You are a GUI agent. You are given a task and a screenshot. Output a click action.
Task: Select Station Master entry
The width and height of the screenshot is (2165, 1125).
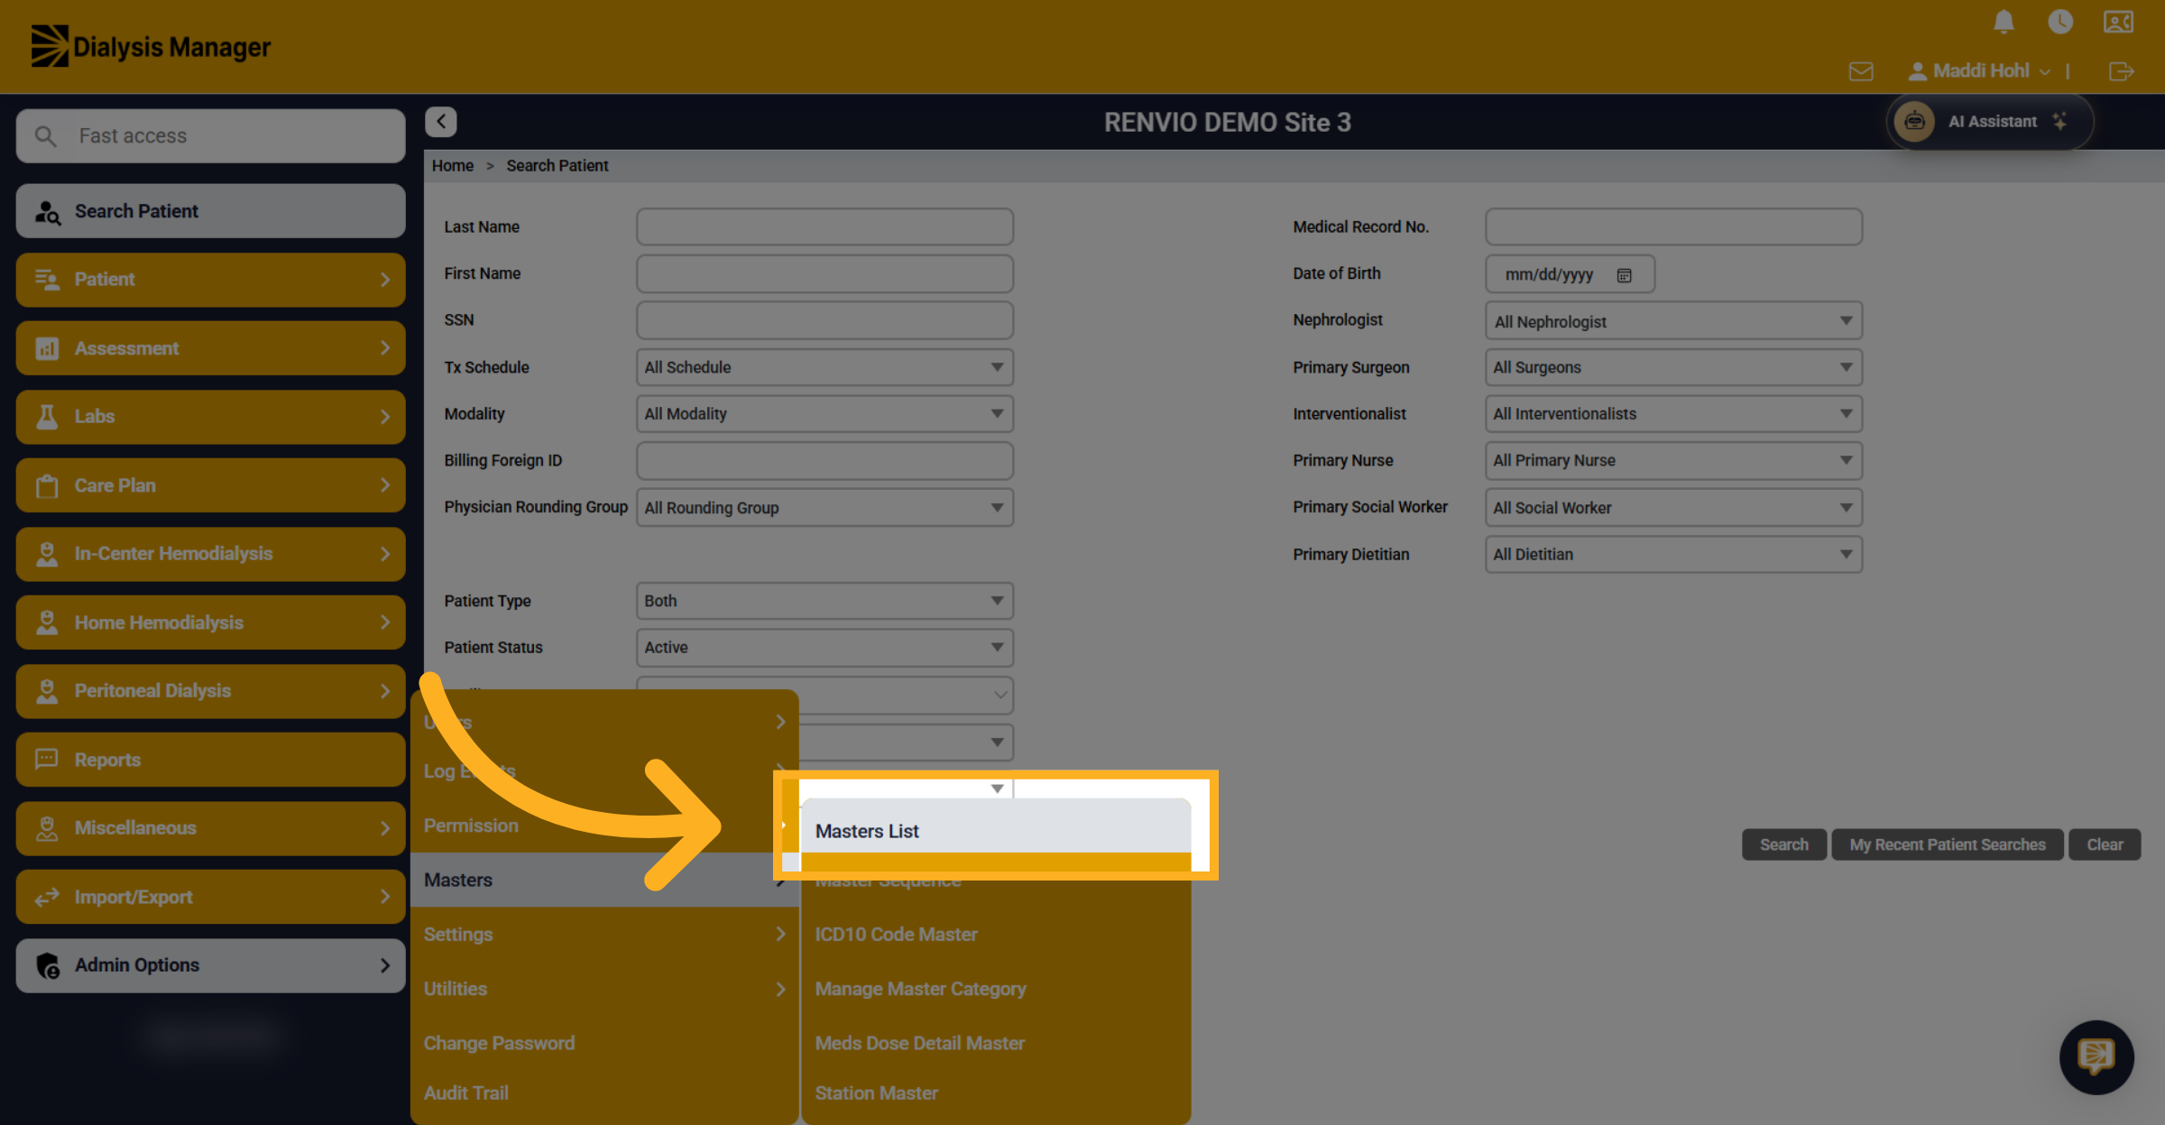996,1093
